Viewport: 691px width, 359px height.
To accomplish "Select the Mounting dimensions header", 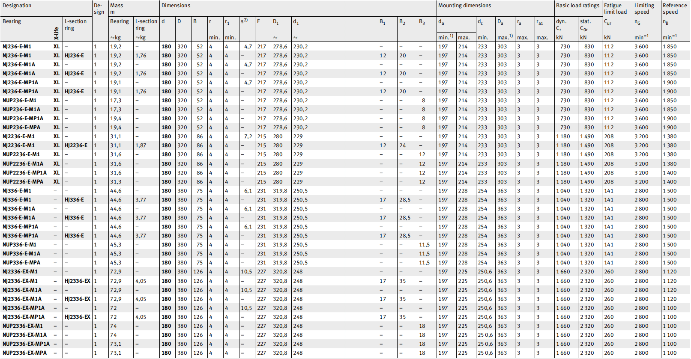I will pos(464,6).
